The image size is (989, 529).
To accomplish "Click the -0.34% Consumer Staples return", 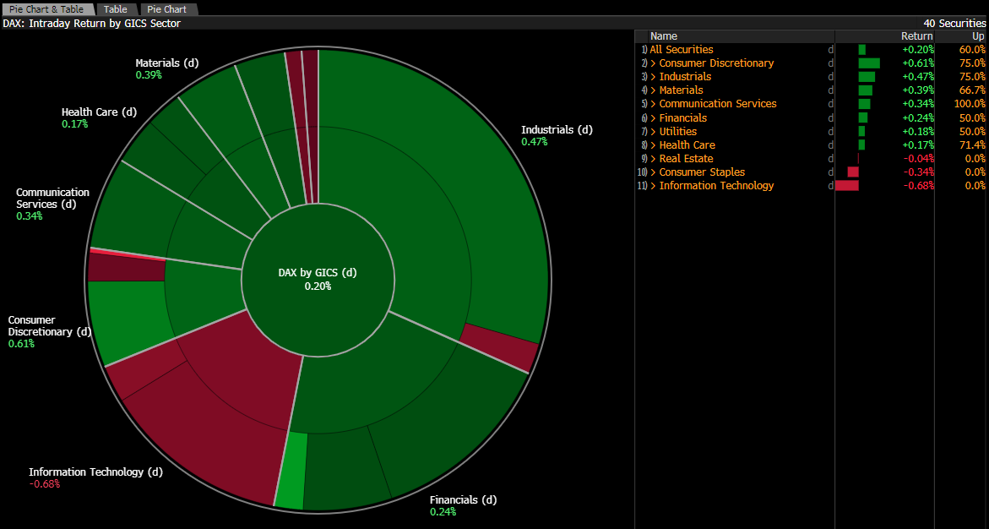I will click(919, 172).
